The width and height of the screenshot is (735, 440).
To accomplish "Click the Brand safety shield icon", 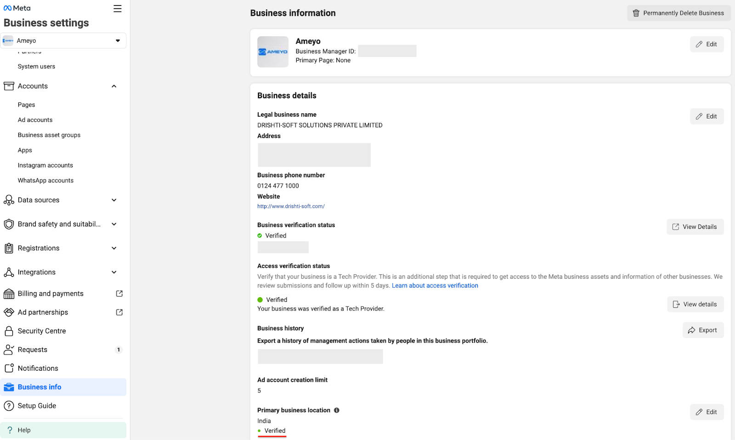I will coord(9,224).
